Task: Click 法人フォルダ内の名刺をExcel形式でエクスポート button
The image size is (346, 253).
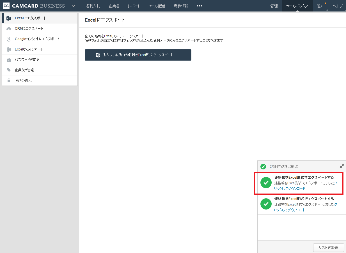Action: (138, 55)
